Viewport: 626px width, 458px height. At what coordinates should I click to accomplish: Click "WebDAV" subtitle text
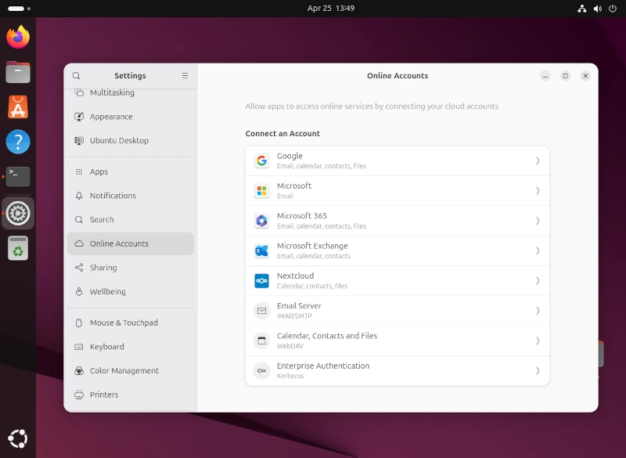pos(290,346)
